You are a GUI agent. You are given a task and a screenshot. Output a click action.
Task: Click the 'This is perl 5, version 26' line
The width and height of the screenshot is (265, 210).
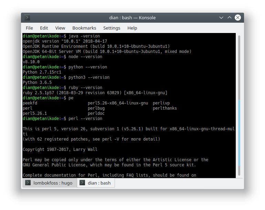[129, 129]
